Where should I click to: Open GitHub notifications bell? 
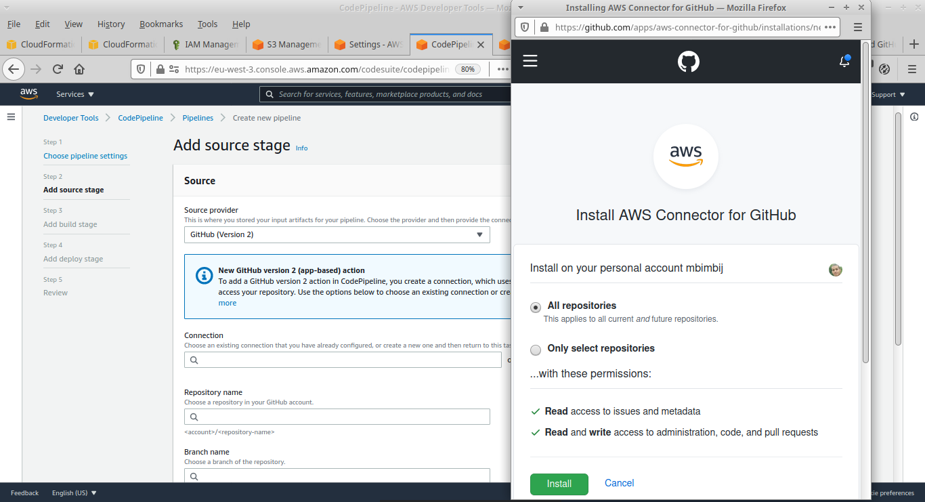click(844, 62)
